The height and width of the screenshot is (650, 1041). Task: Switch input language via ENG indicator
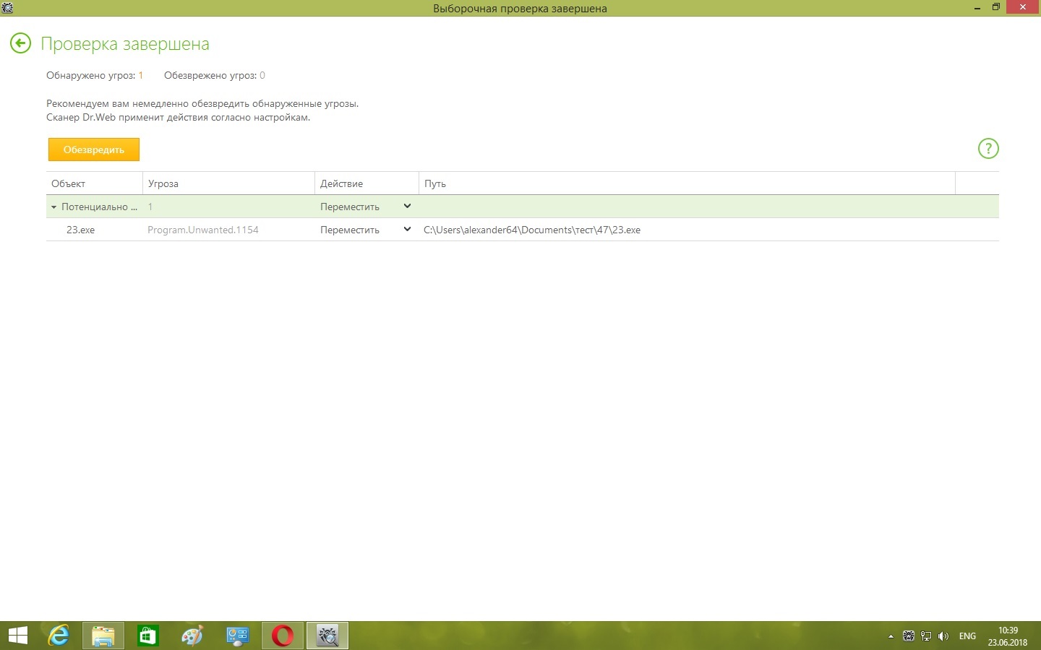point(967,636)
